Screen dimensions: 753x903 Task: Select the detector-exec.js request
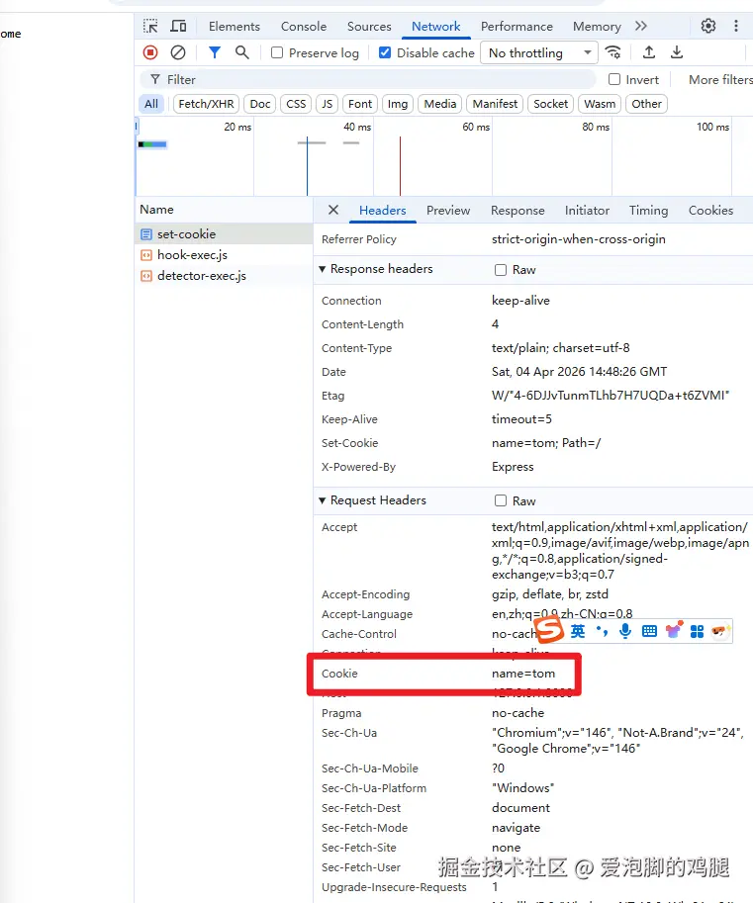(x=224, y=275)
